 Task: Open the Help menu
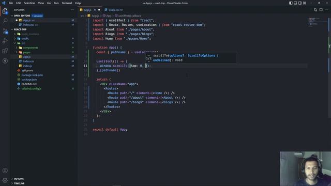[x=78, y=3]
